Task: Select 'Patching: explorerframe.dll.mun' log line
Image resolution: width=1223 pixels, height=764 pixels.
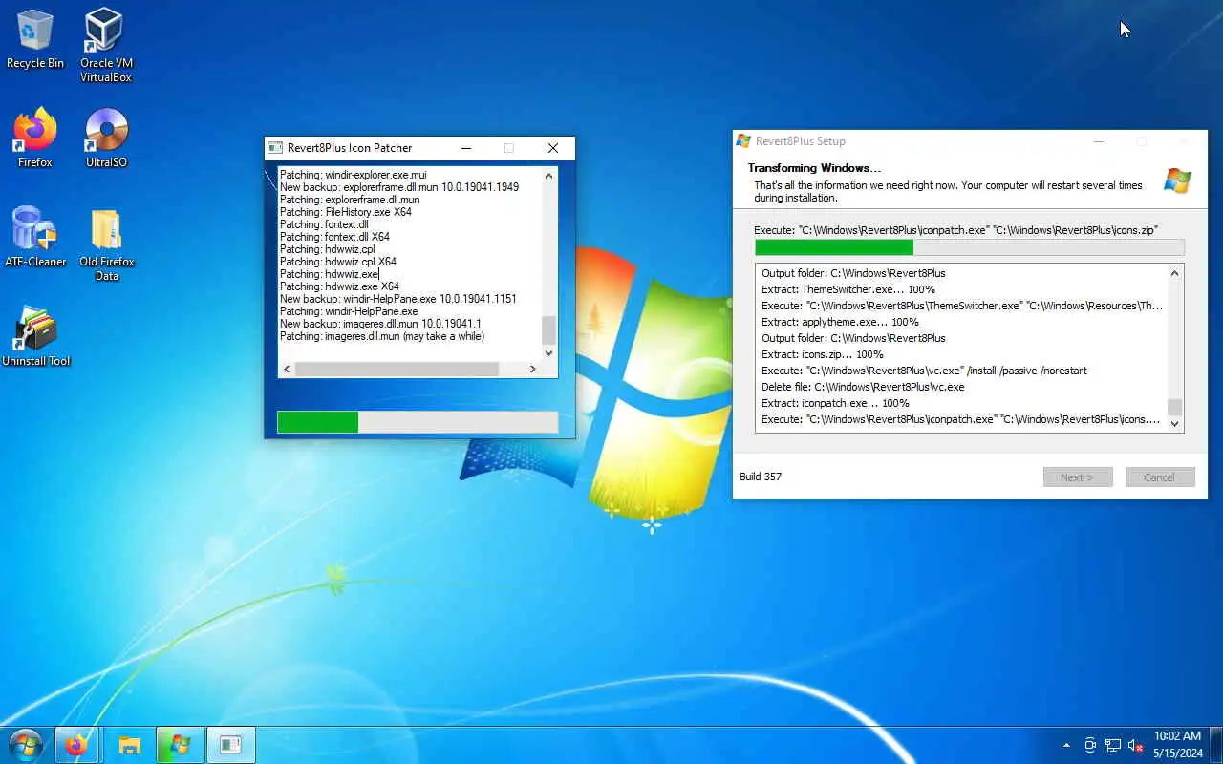Action: click(350, 200)
